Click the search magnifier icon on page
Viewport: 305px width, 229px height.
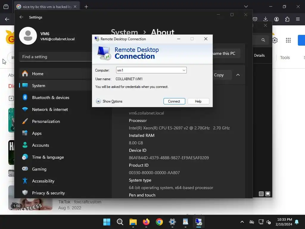tap(263, 40)
